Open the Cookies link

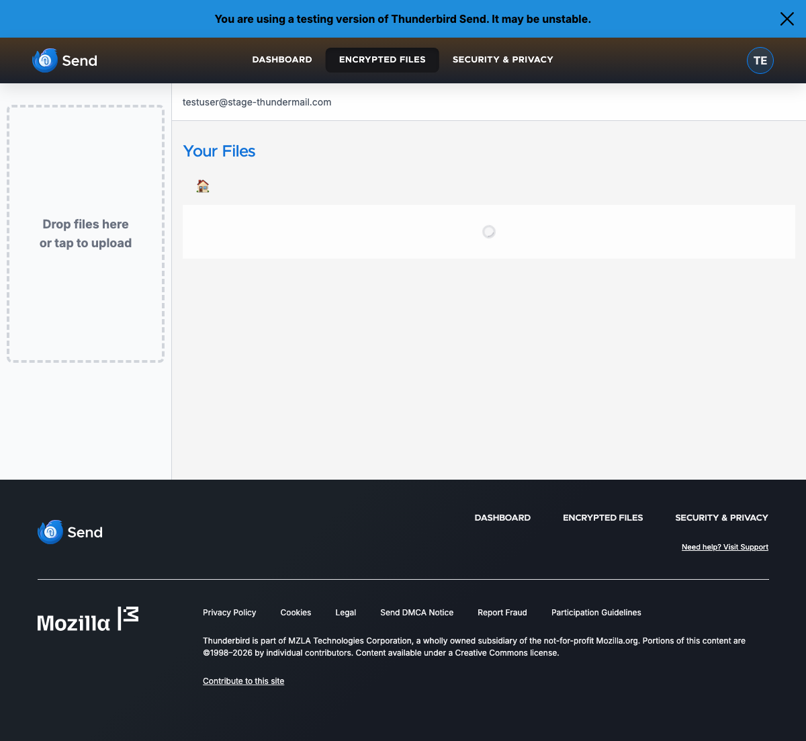296,613
